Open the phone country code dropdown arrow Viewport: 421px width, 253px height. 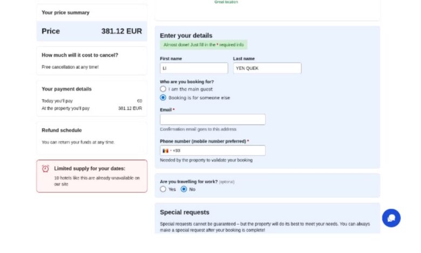click(171, 151)
